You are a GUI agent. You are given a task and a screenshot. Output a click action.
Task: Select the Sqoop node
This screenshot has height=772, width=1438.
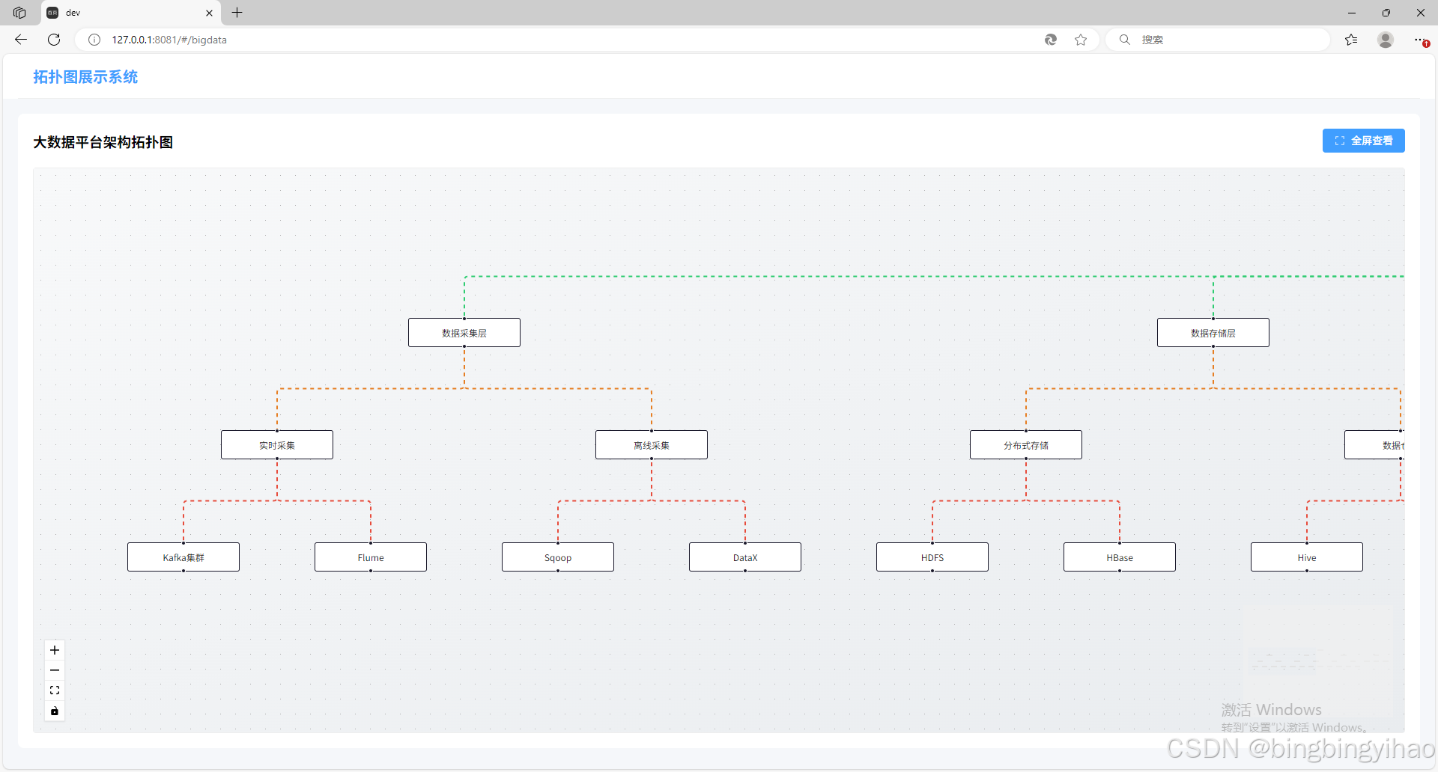(558, 557)
